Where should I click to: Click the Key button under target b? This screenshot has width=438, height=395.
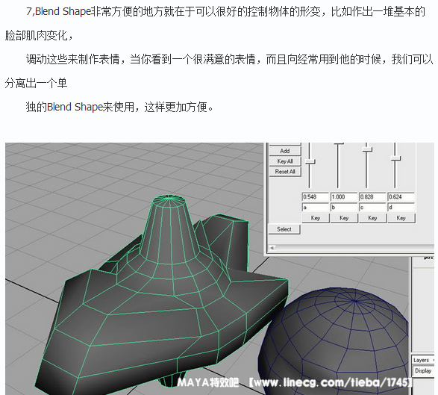(x=344, y=218)
